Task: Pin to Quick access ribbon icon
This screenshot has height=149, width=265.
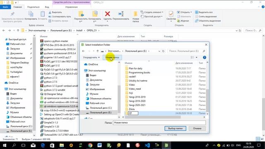Action: click(12, 14)
